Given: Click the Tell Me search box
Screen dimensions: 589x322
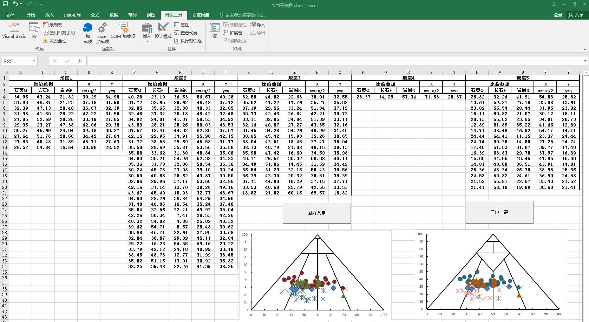Looking at the screenshot, I should pyautogui.click(x=243, y=15).
